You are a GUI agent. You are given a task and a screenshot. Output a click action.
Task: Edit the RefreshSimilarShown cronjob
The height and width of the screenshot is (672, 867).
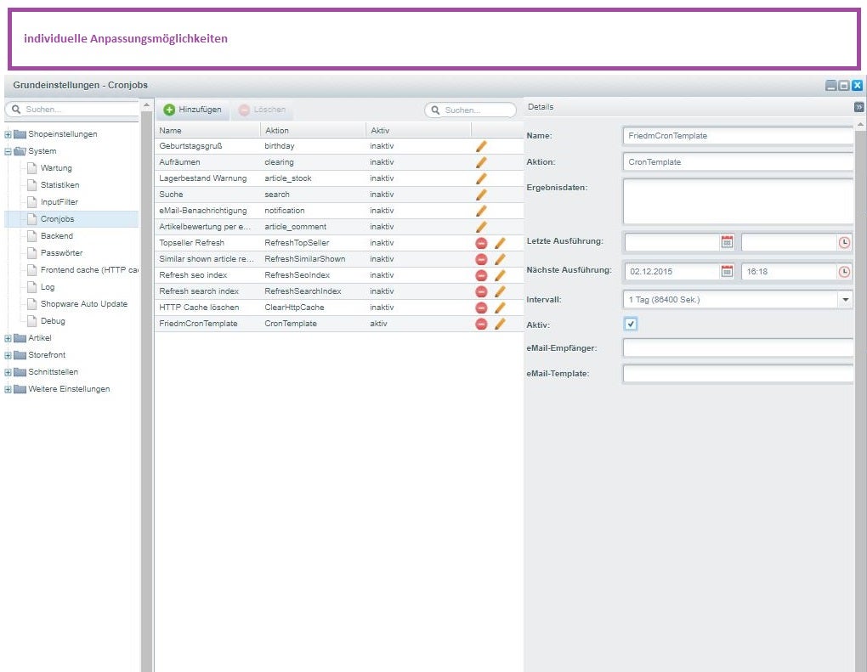(500, 259)
